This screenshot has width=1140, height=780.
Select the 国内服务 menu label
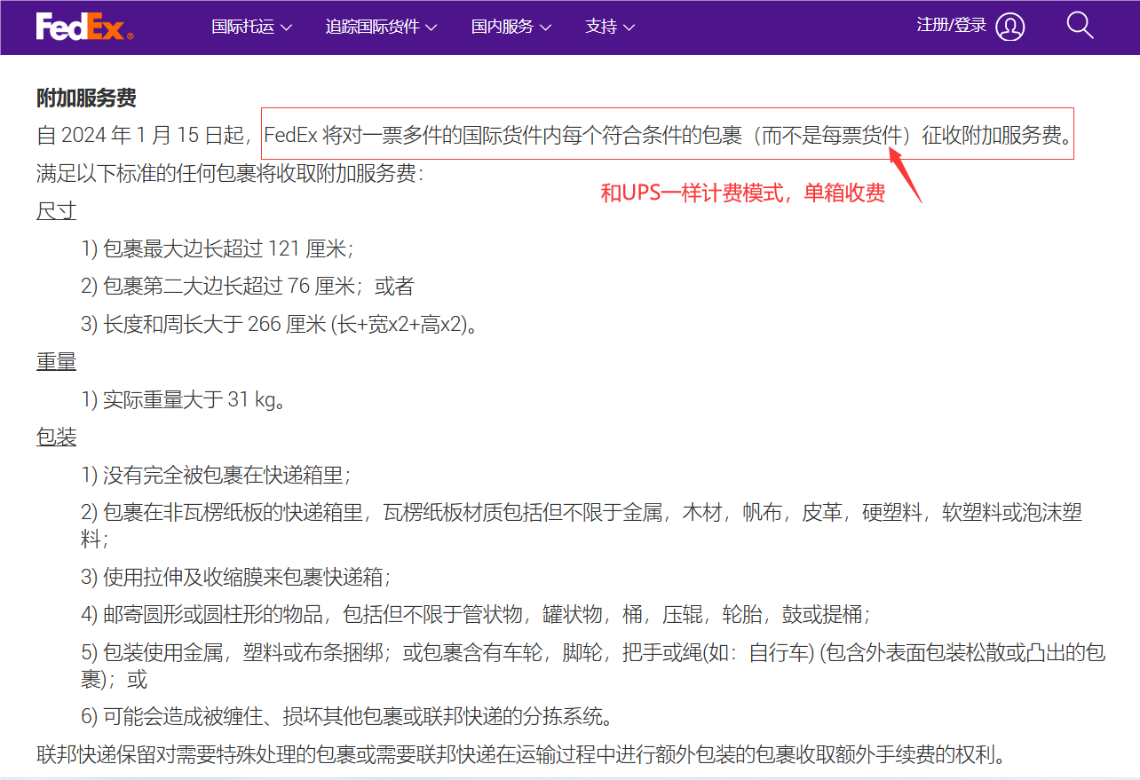[503, 27]
